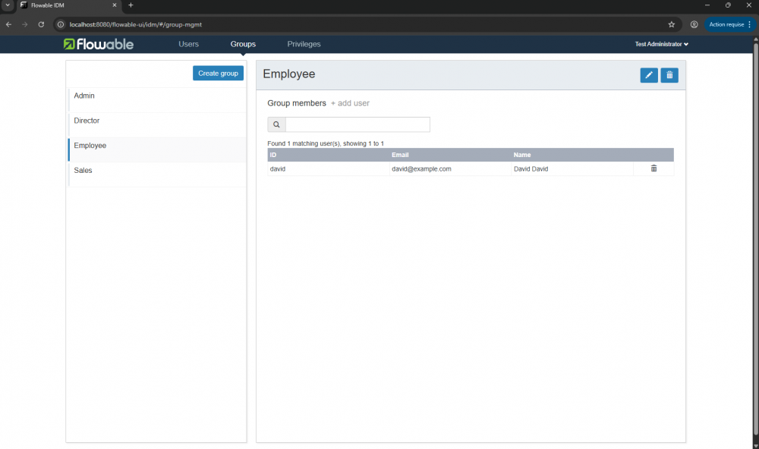759x449 pixels.
Task: Open browser profile avatar icon
Action: [x=694, y=24]
